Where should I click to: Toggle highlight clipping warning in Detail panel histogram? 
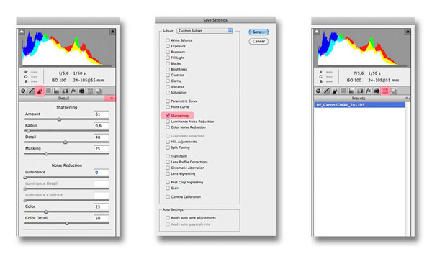112,32
